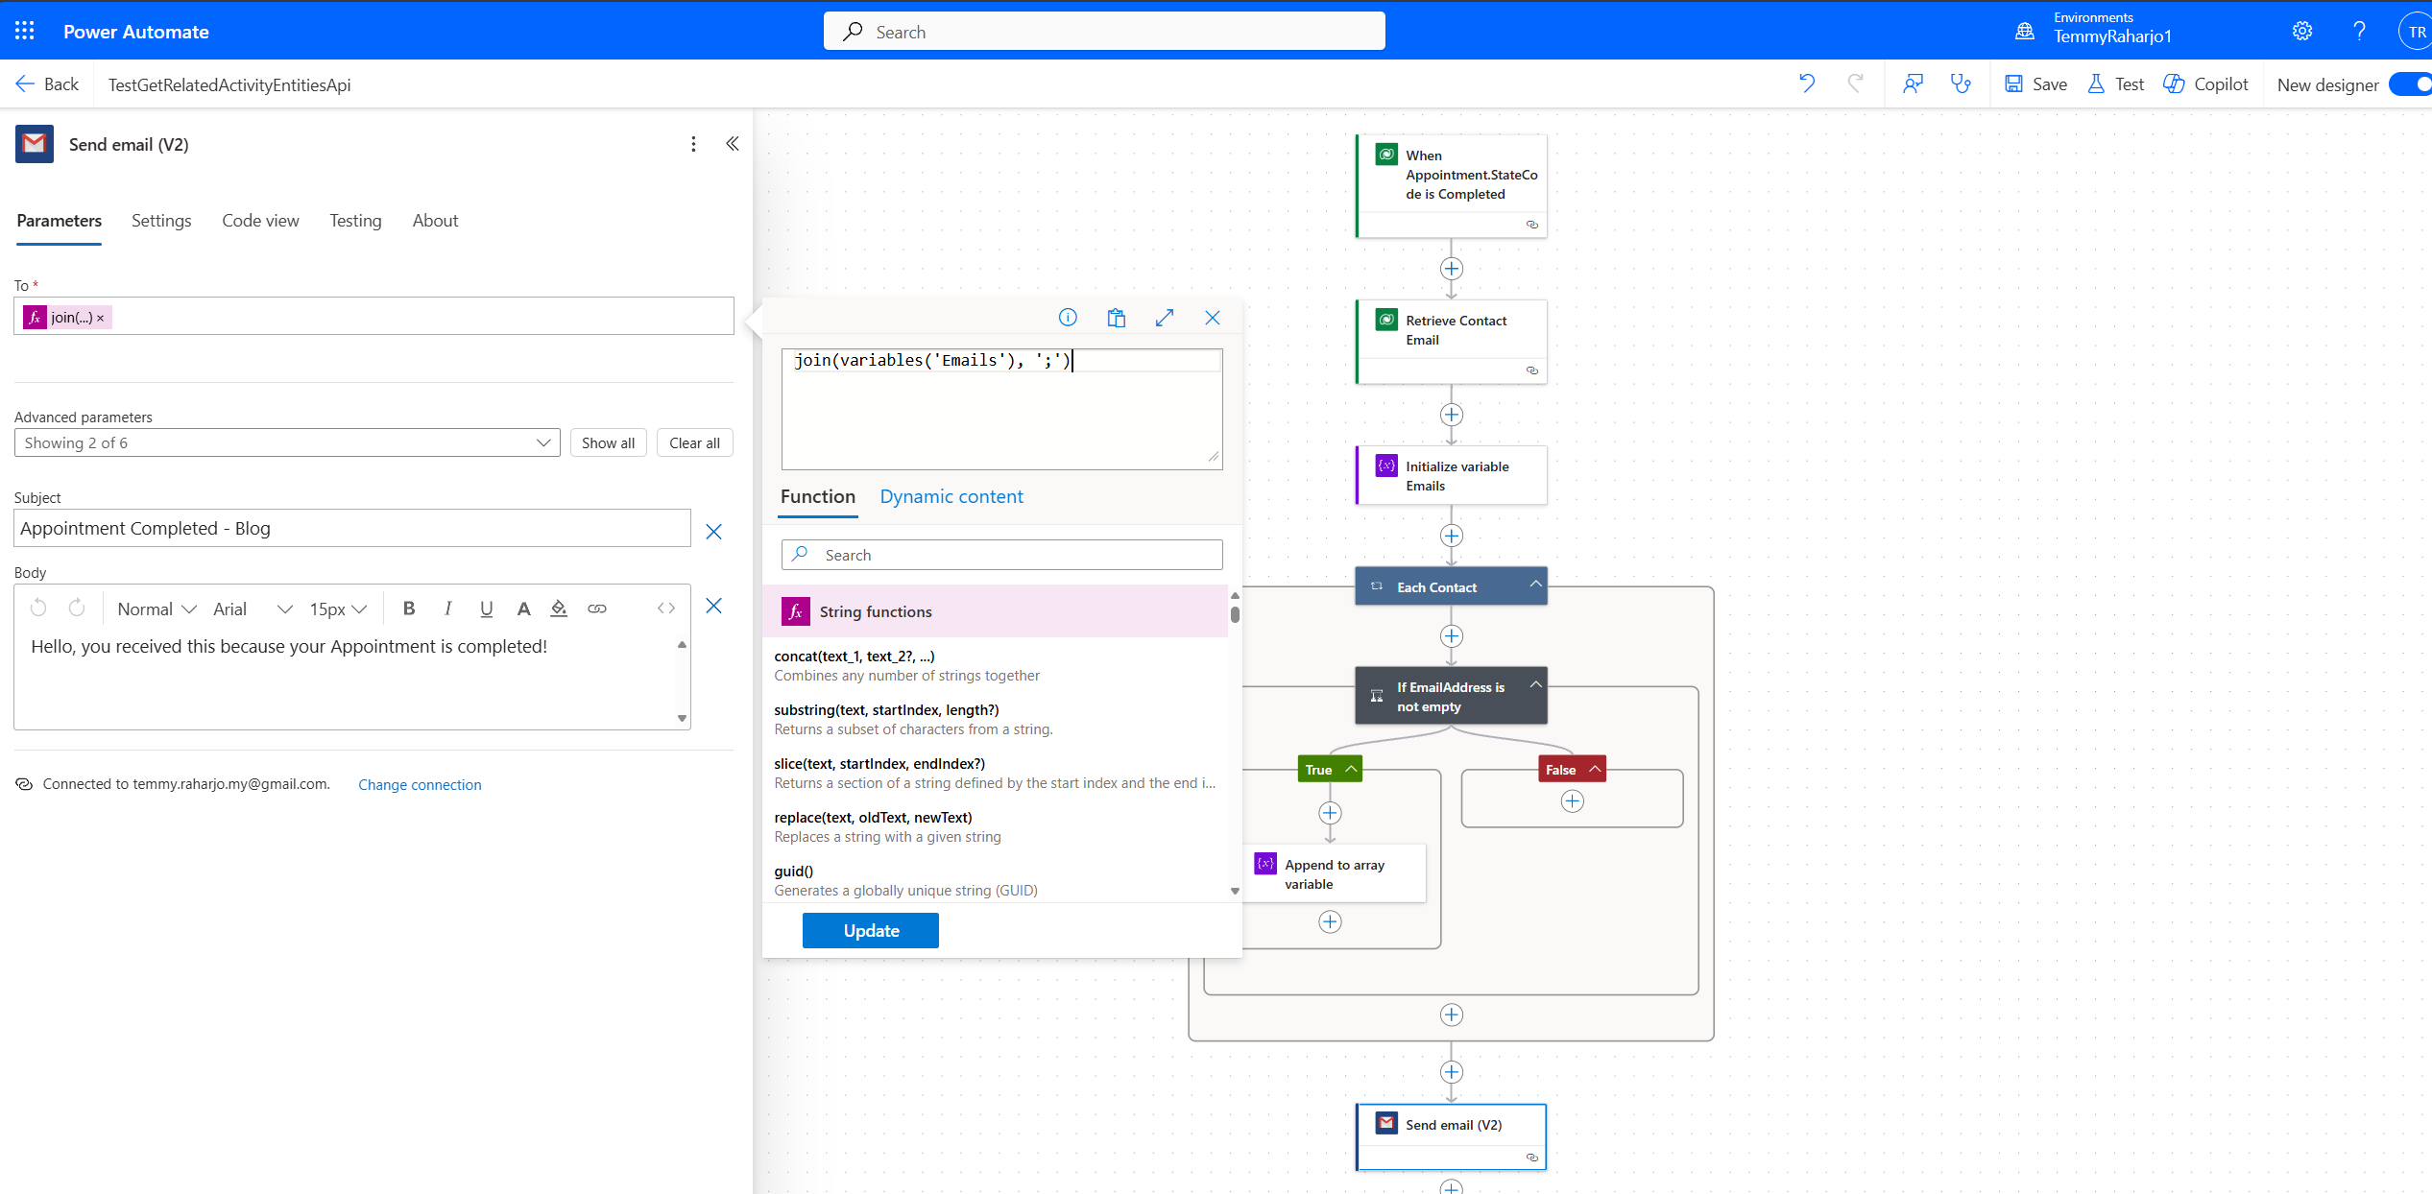Switch to the Settings tab

[x=161, y=221]
